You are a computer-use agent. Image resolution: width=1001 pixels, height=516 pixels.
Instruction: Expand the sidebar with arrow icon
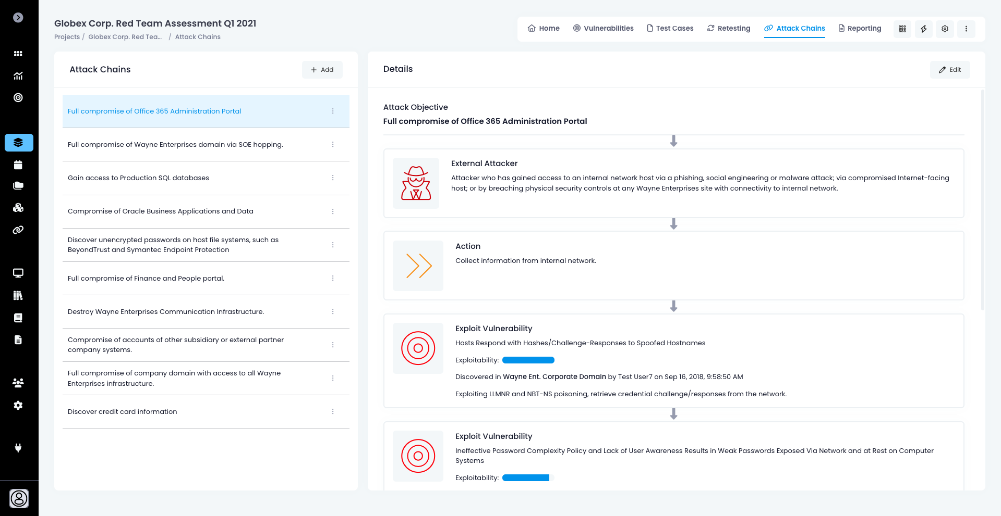18,18
